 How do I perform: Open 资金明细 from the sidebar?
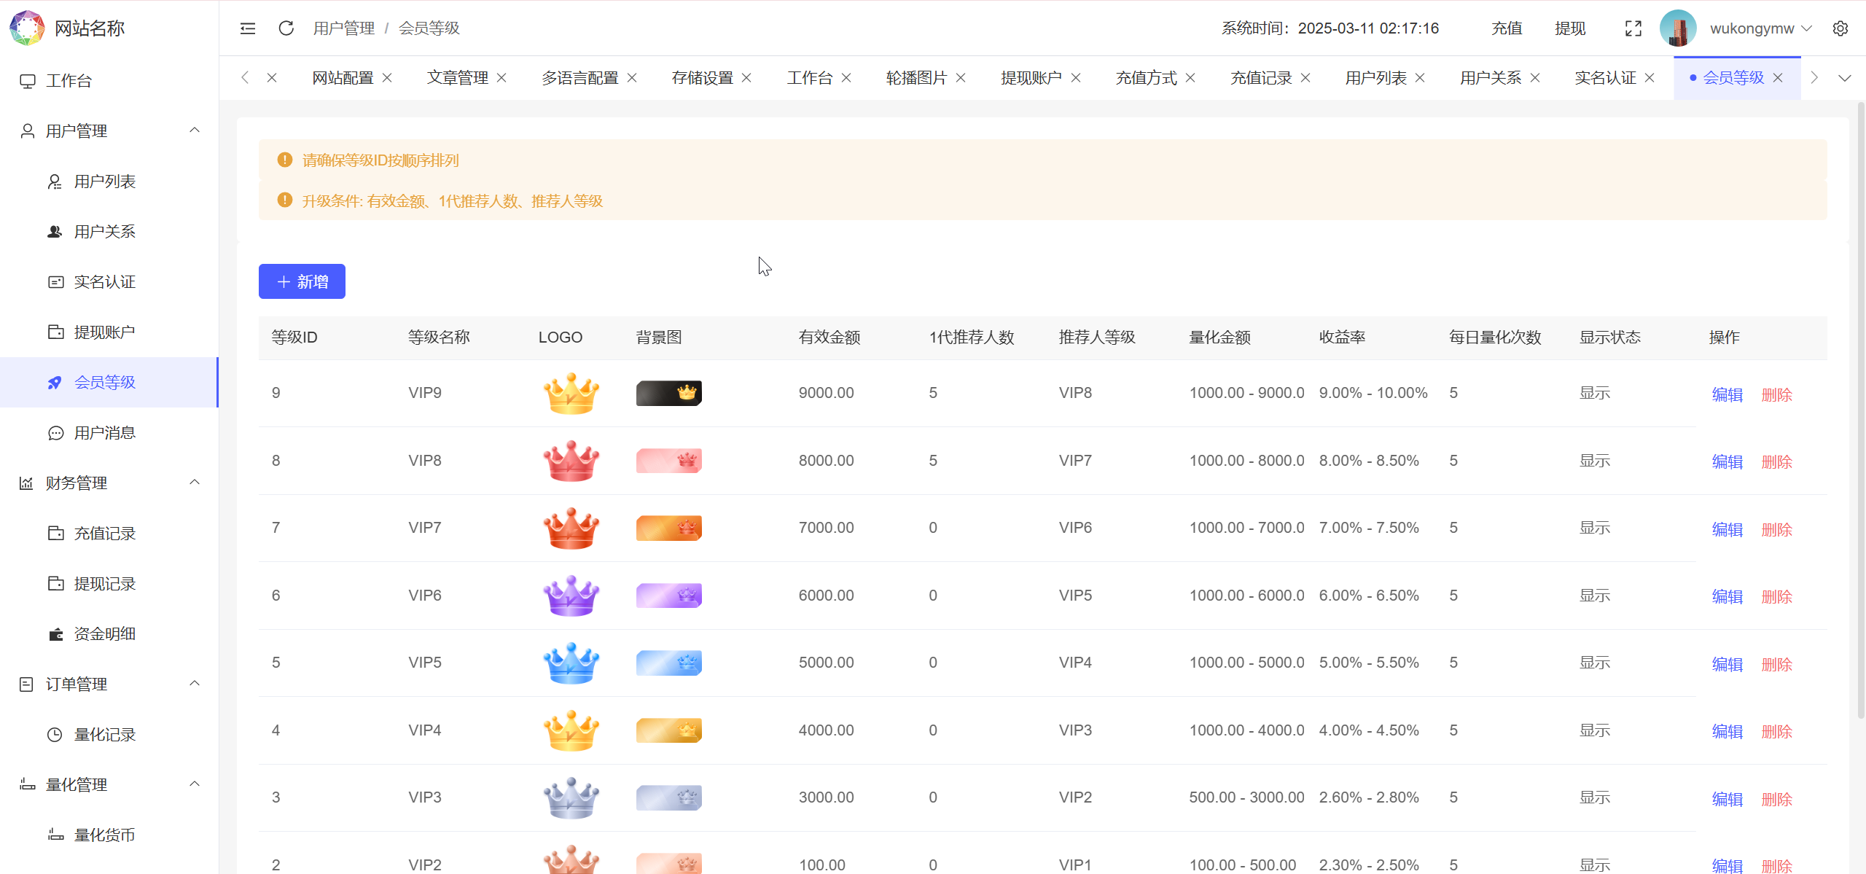(x=104, y=633)
